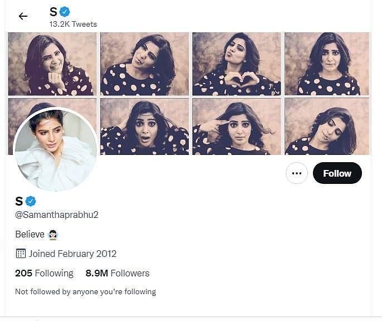Open the banner photo with the surprised expression
Screen dimensions: 382x321
coord(144,127)
